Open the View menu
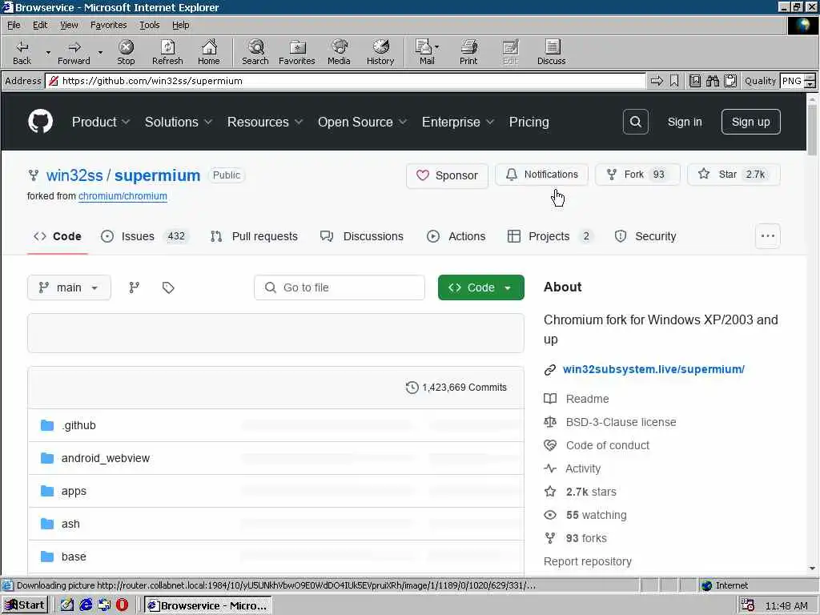Viewport: 820px width, 615px height. (x=69, y=25)
